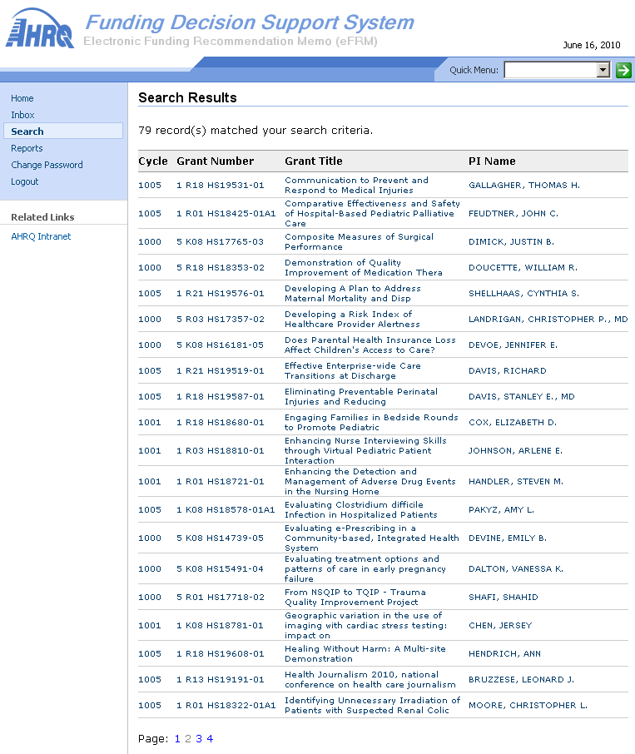The image size is (635, 754).
Task: Select Search in the sidebar
Action: pyautogui.click(x=63, y=131)
